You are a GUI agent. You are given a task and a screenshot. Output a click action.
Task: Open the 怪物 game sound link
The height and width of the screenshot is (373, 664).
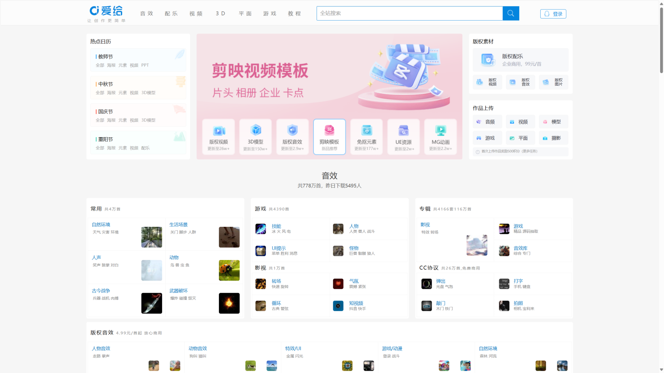pos(354,248)
